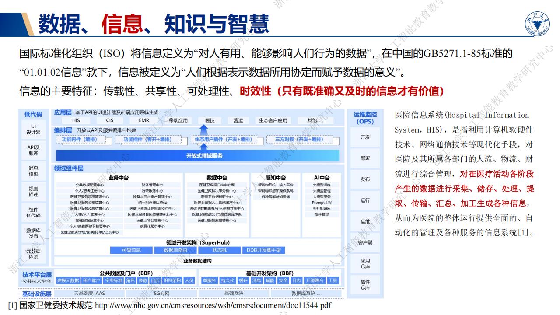Click the 组织架构 tag in BBP
The image size is (560, 315).
tap(172, 280)
